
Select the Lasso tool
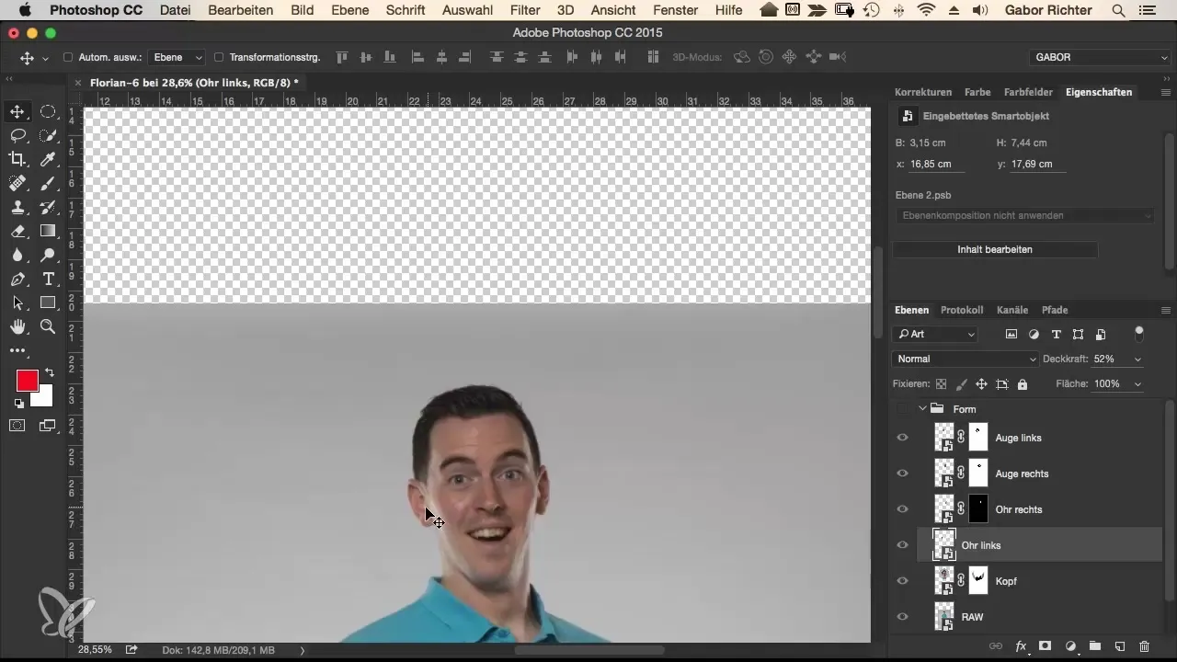click(x=17, y=136)
